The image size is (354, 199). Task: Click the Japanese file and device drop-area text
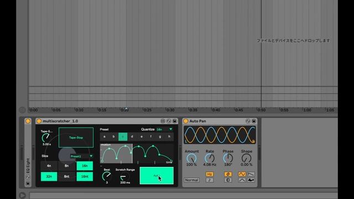pos(293,40)
